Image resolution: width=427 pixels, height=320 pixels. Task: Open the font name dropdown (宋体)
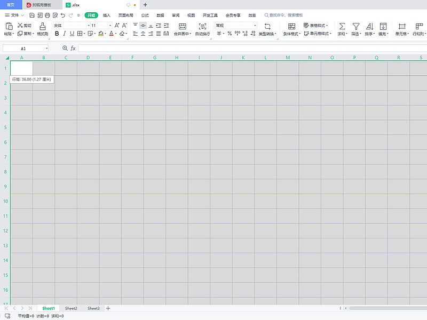[x=89, y=25]
